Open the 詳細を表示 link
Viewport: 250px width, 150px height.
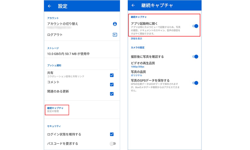(x=136, y=39)
